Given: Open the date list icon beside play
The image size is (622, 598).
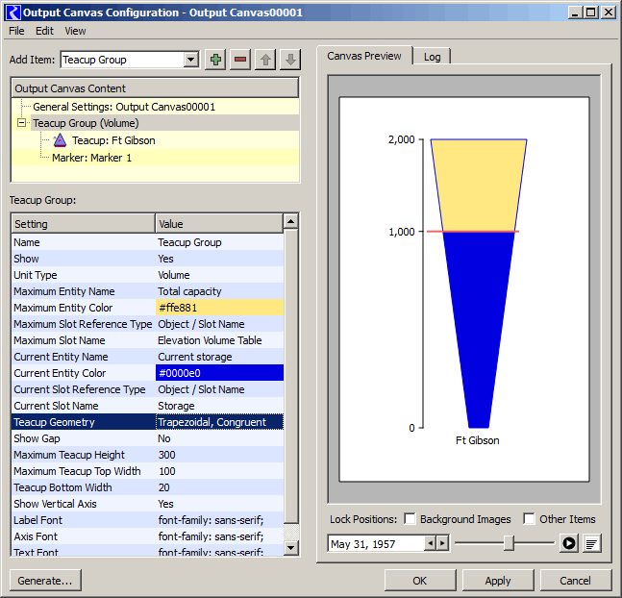Looking at the screenshot, I should point(592,543).
